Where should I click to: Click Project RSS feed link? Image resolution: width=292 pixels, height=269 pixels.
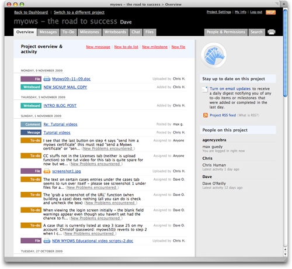click(223, 115)
